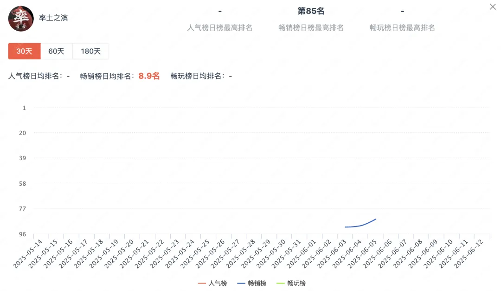
Task: Click the 畅销榜日榜最高排名 label
Action: point(311,28)
